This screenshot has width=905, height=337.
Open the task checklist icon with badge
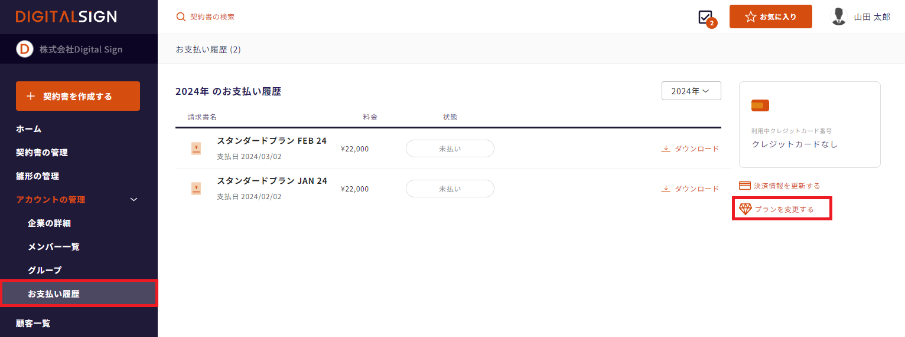[x=705, y=17]
